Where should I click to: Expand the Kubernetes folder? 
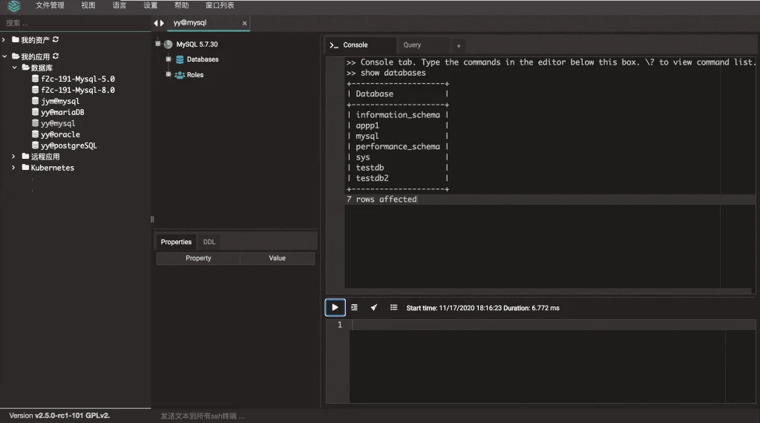tap(13, 168)
